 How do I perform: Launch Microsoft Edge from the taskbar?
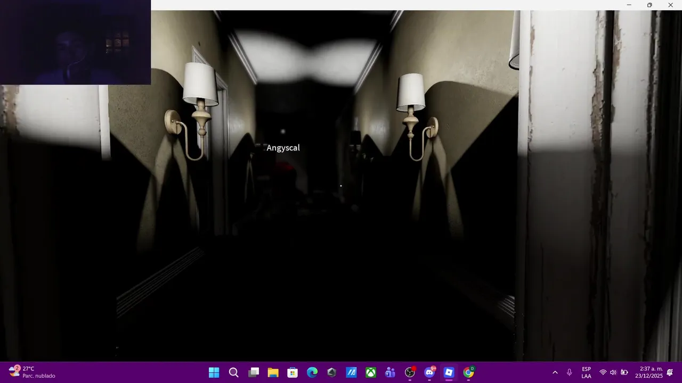click(312, 372)
